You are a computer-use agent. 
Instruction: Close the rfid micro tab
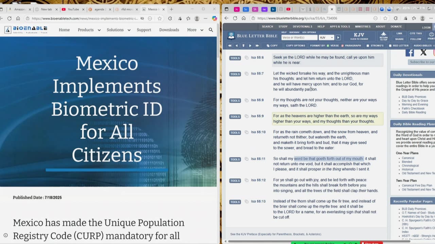tap(136, 9)
